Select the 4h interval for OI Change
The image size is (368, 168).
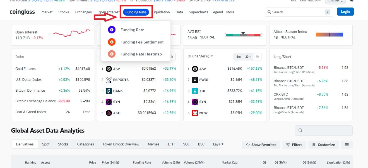pos(257,57)
